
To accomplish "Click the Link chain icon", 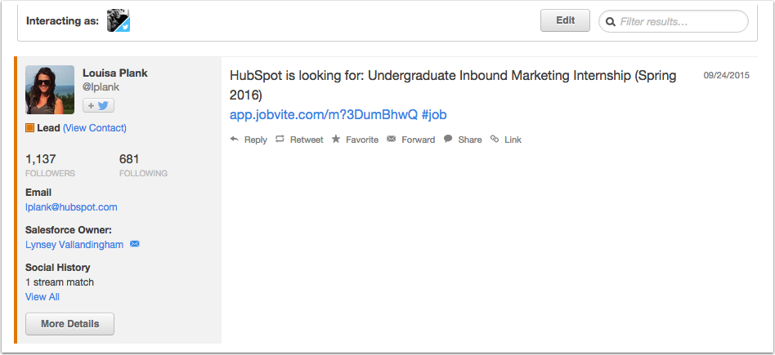I will click(x=495, y=140).
